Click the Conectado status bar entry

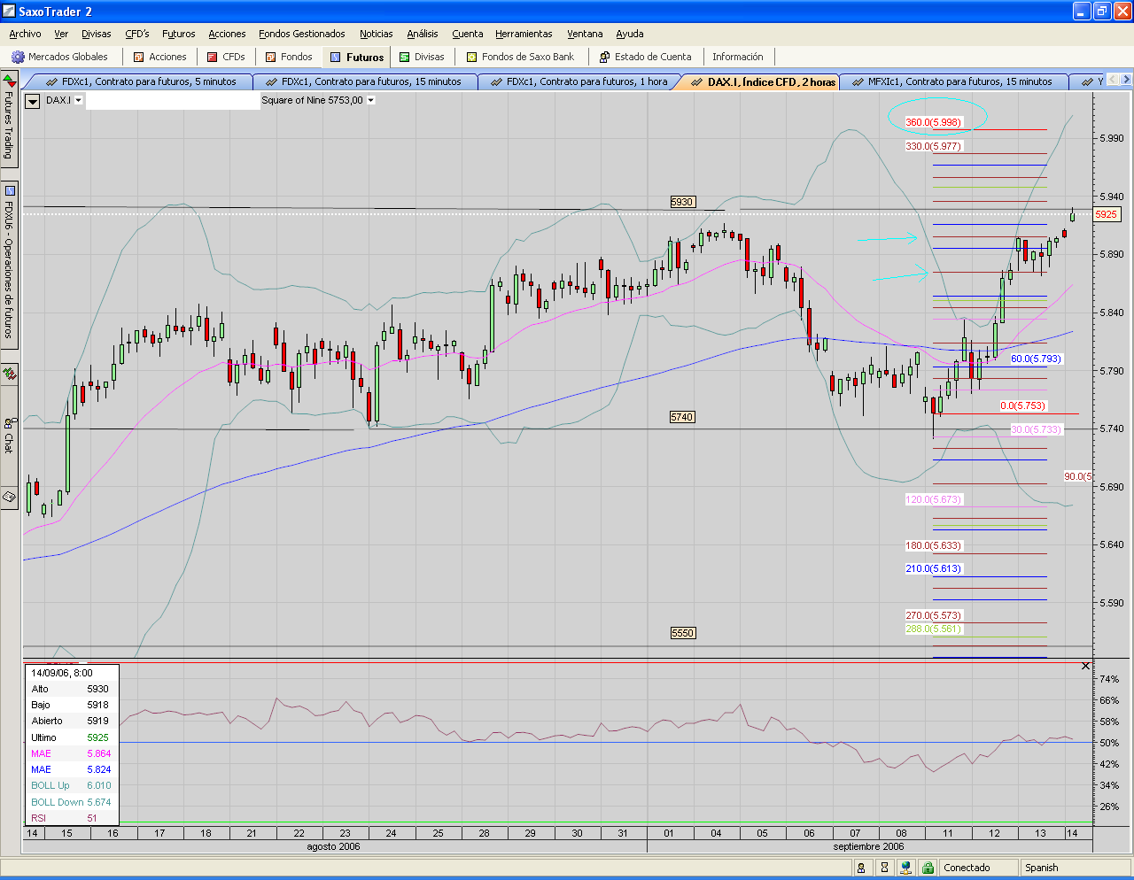[977, 868]
